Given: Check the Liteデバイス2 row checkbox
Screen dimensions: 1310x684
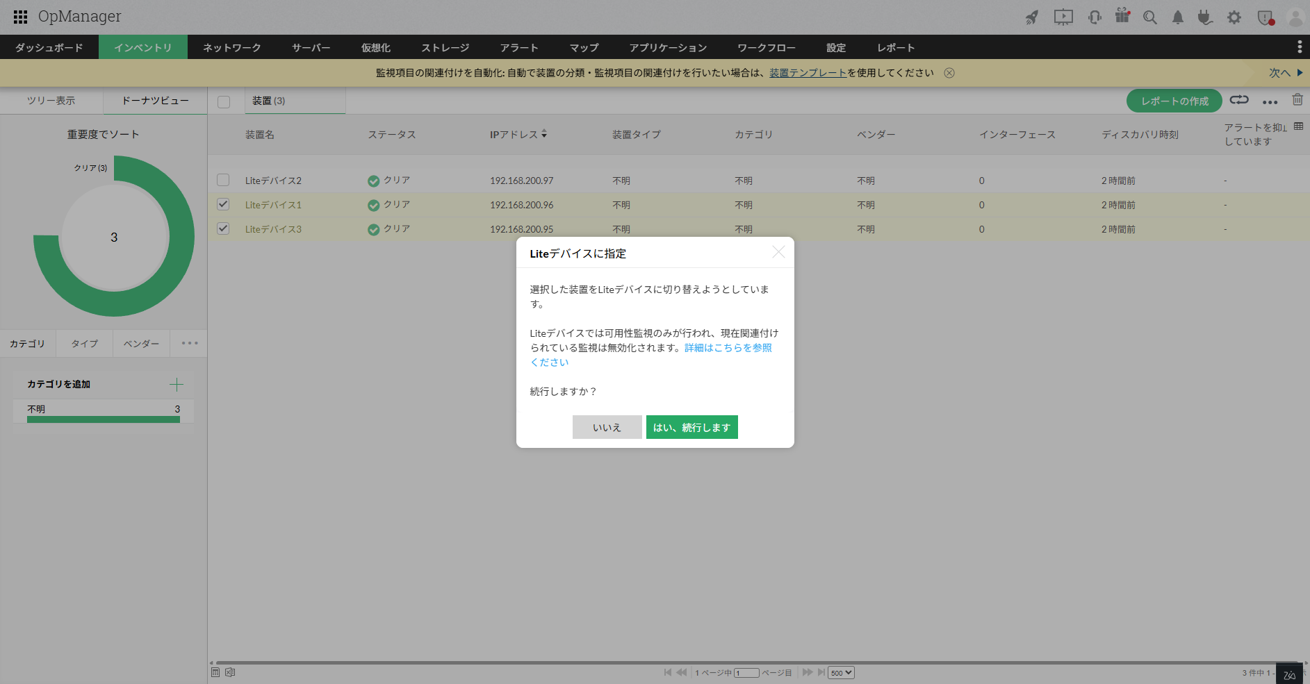Looking at the screenshot, I should (x=223, y=180).
